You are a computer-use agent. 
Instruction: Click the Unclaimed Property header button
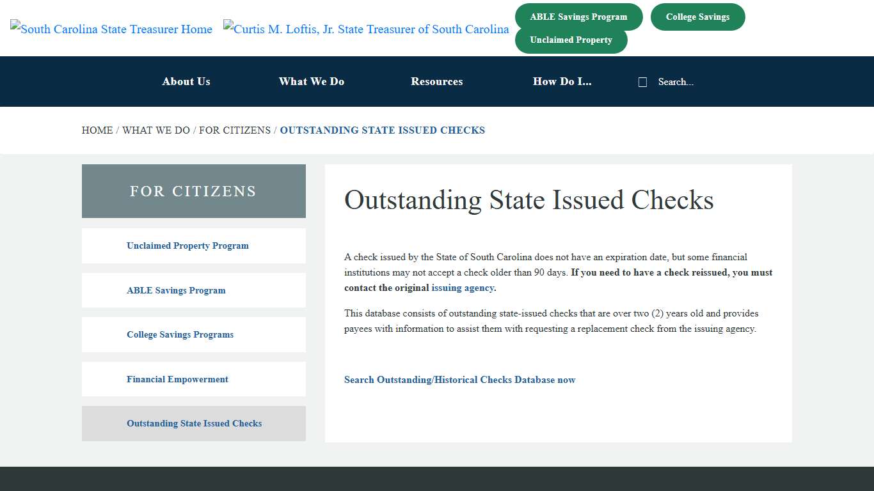(x=571, y=40)
